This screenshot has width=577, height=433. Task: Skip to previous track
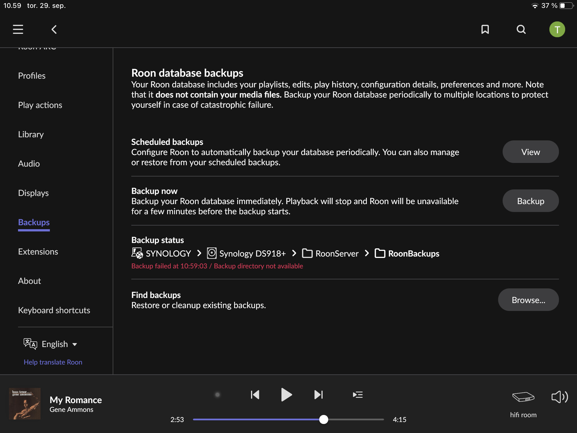pyautogui.click(x=255, y=395)
